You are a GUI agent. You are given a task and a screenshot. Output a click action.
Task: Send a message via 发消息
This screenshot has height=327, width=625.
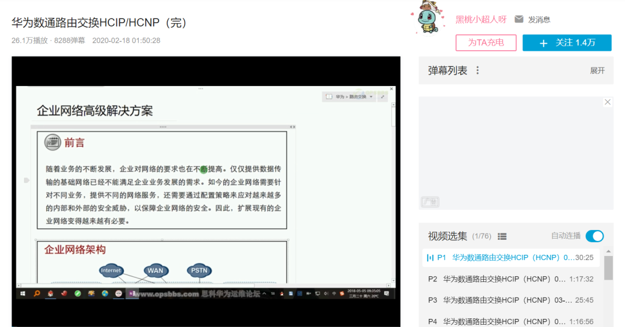click(539, 20)
